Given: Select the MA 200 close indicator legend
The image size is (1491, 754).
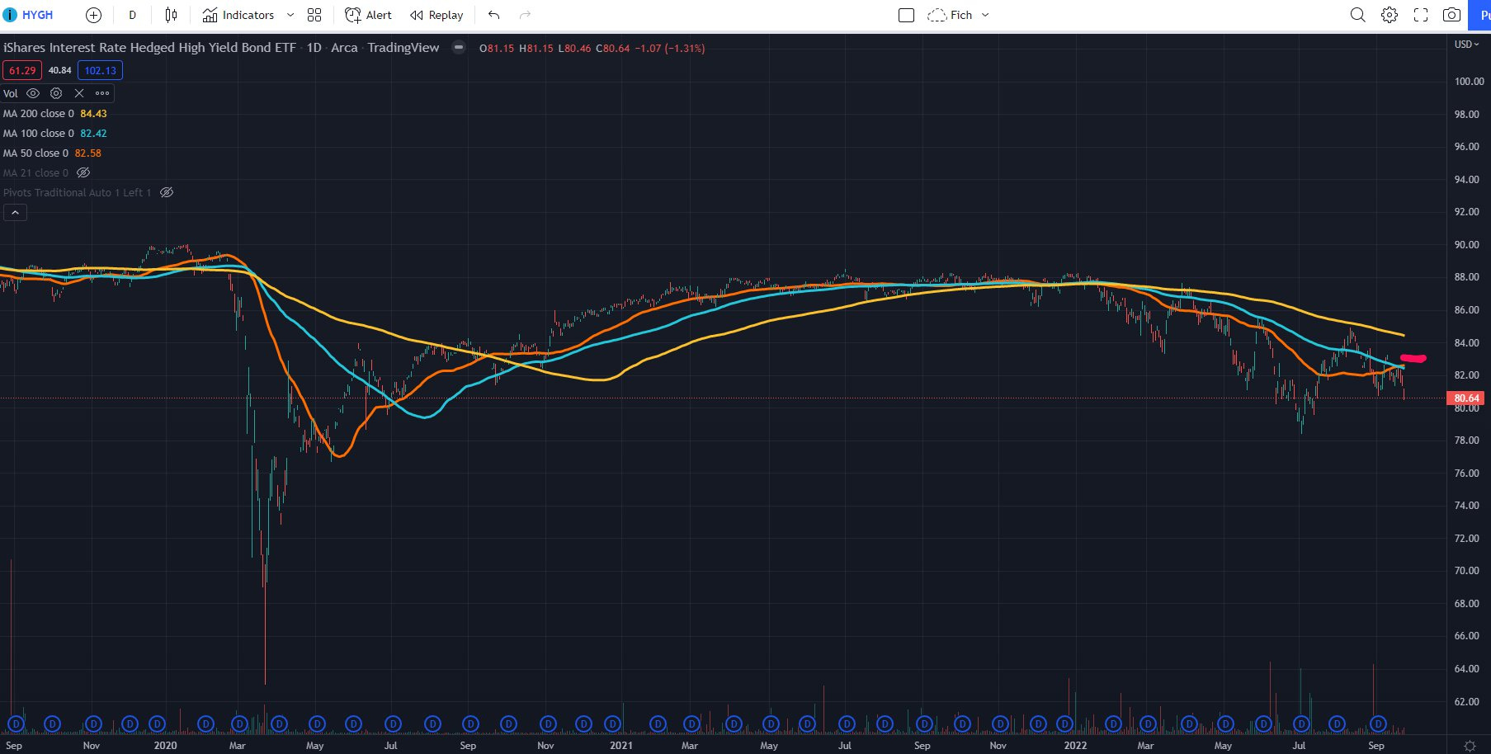Looking at the screenshot, I should pos(39,114).
